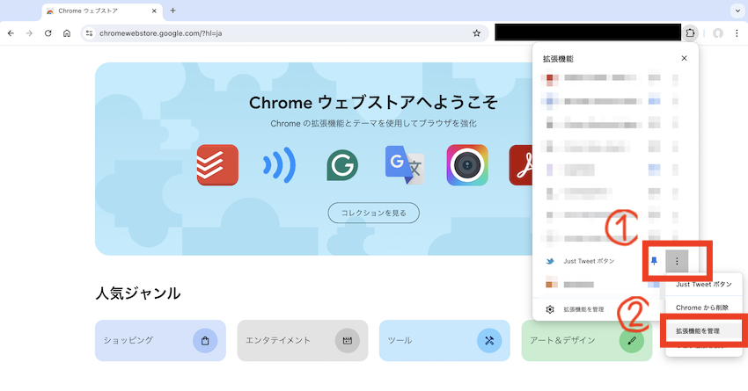748x391 pixels.
Task: Open the アート＆デザイン category card
Action: [x=587, y=341]
